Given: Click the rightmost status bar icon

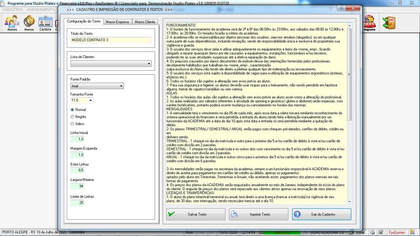Looking at the screenshot, I should (x=413, y=232).
